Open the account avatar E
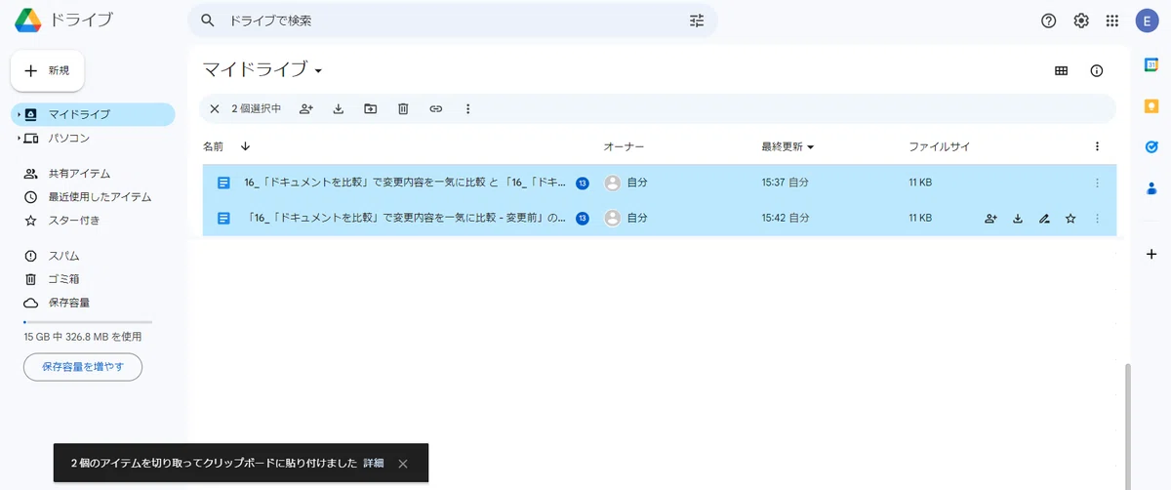The image size is (1171, 490). 1146,20
